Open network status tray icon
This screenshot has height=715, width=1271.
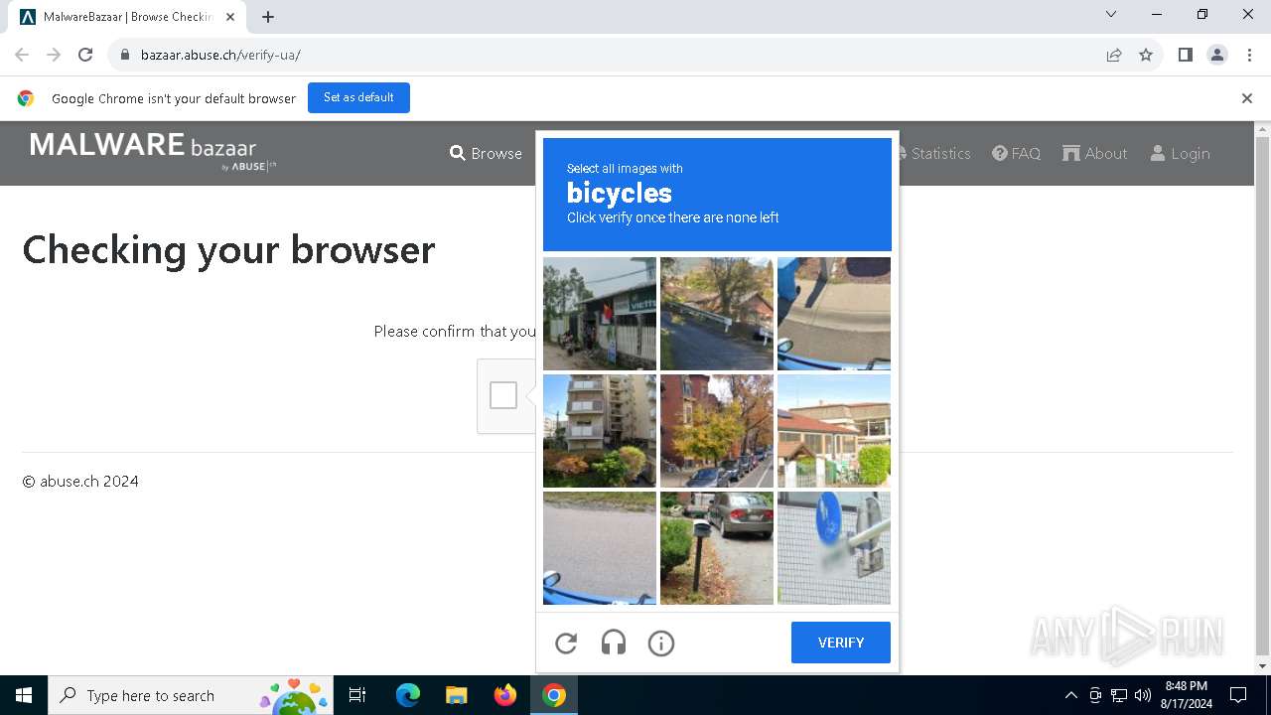tap(1119, 695)
